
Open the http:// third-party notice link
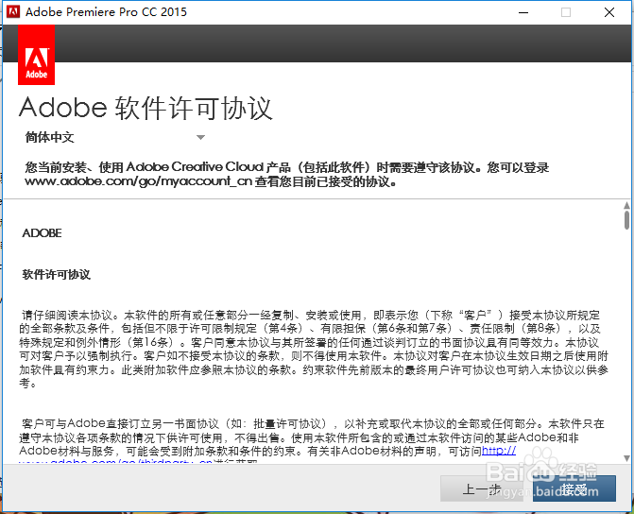click(x=499, y=451)
